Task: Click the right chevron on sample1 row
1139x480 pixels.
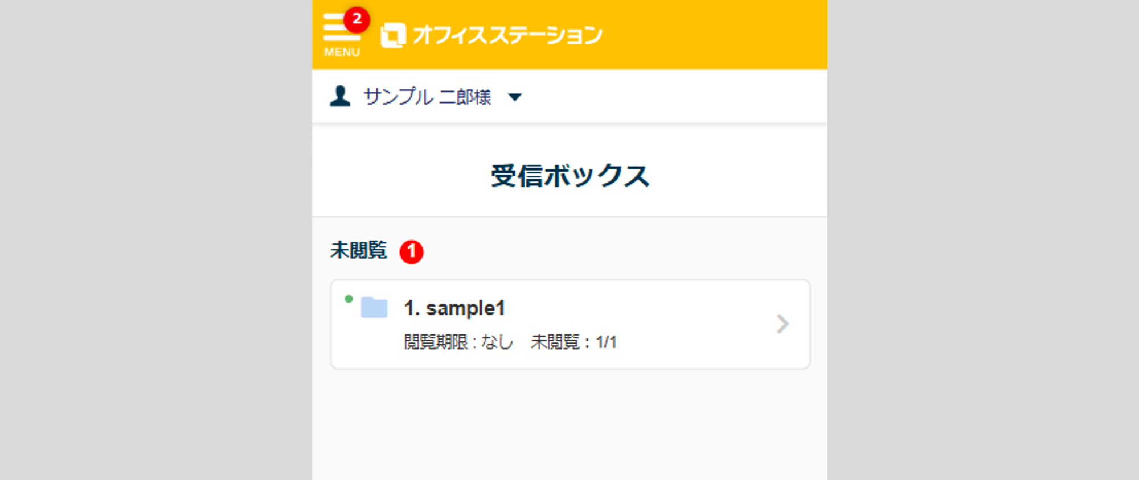Action: pyautogui.click(x=782, y=324)
